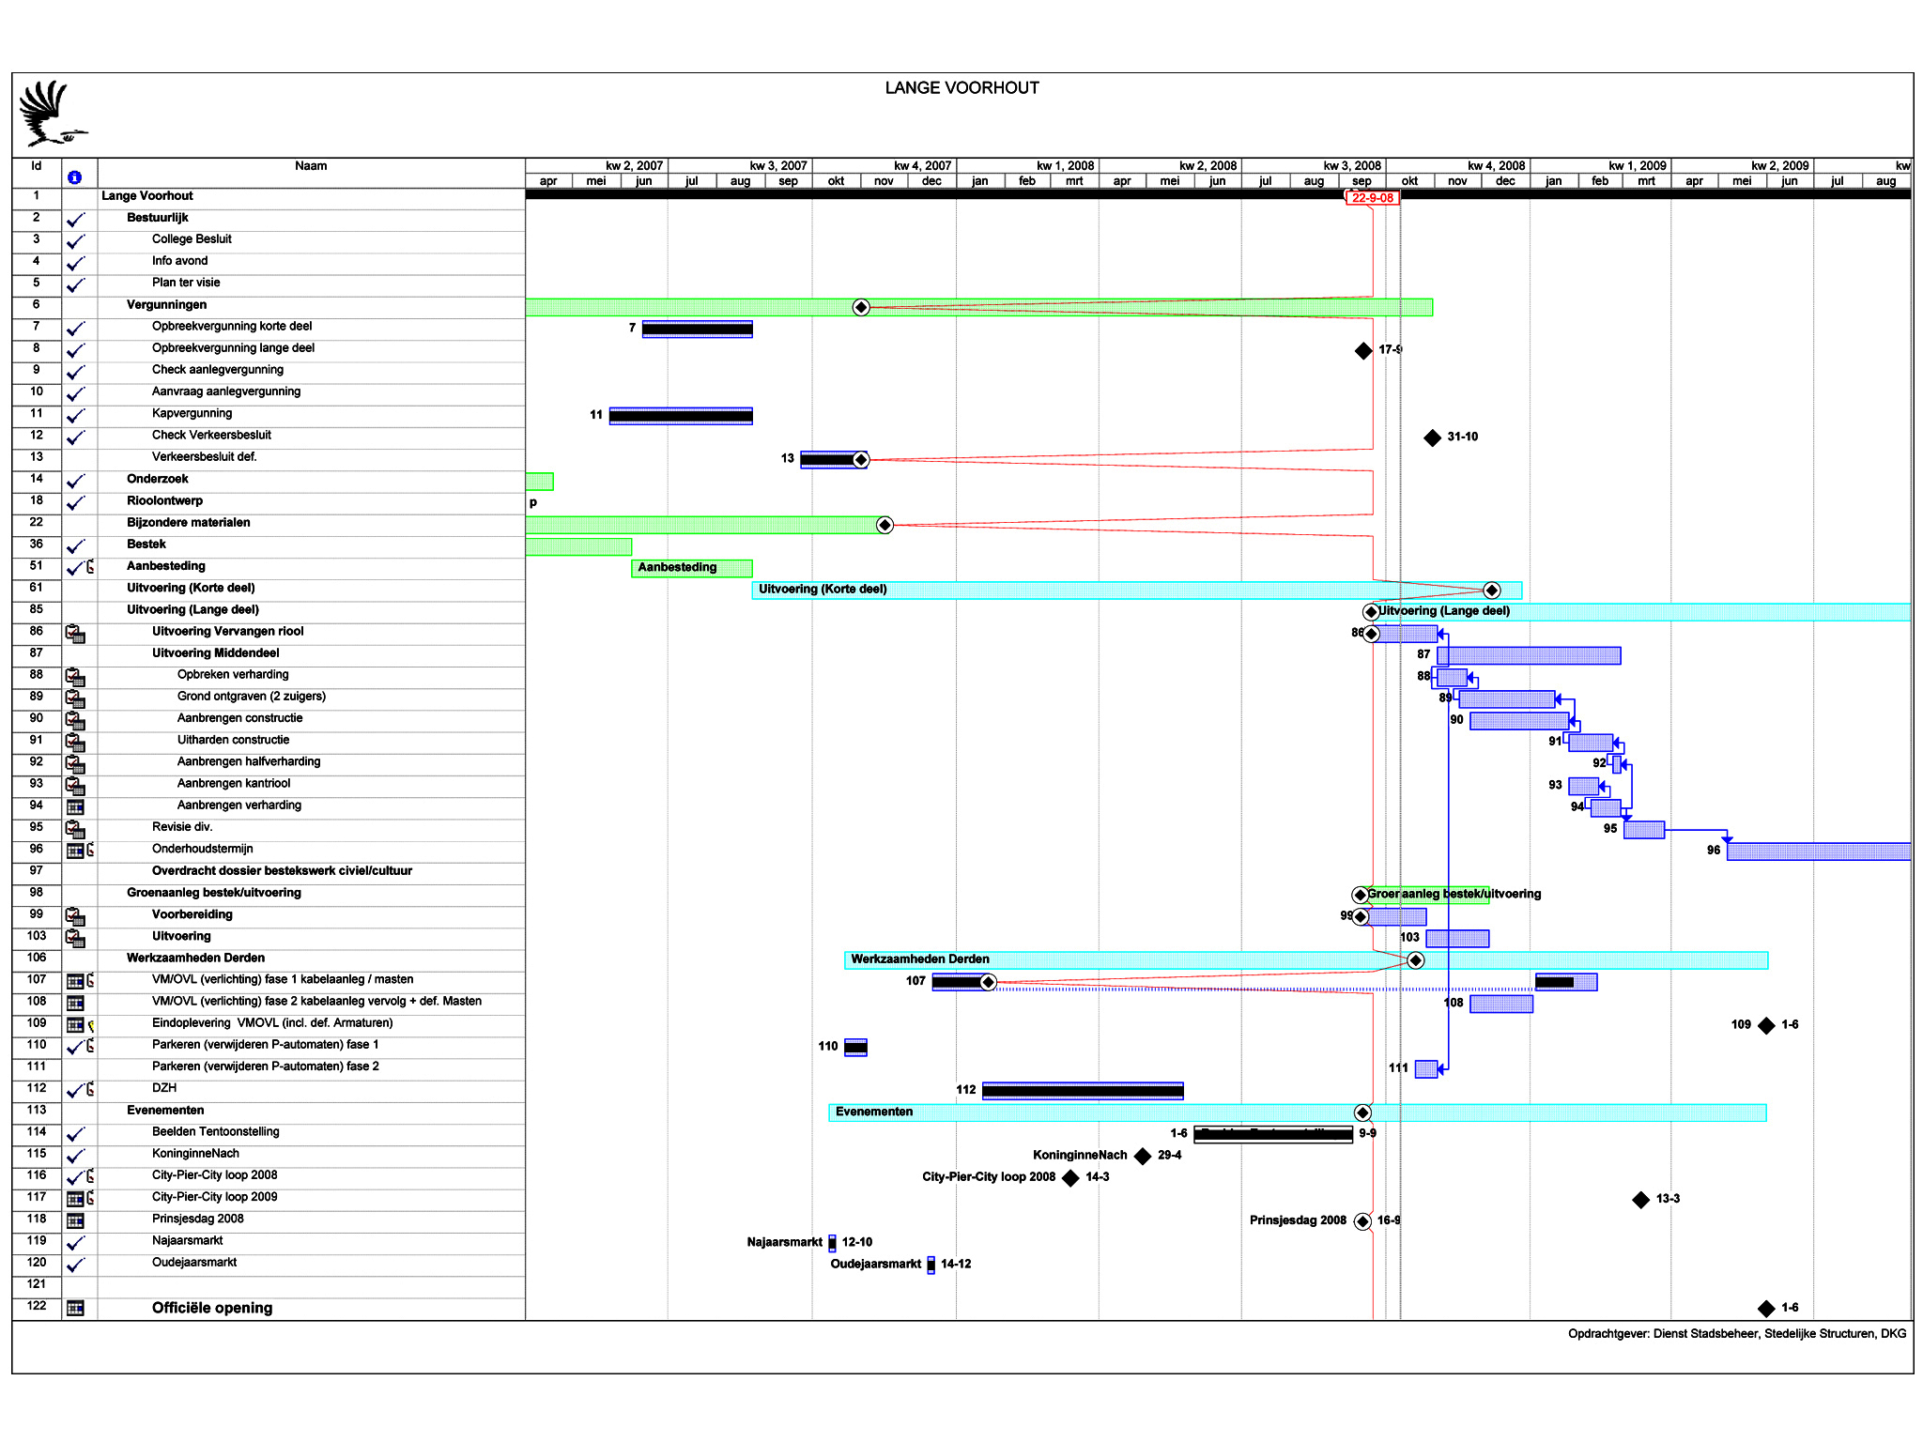
Task: Click the City-Pier-City loop 2008 14-3 diamond
Action: point(1070,1177)
